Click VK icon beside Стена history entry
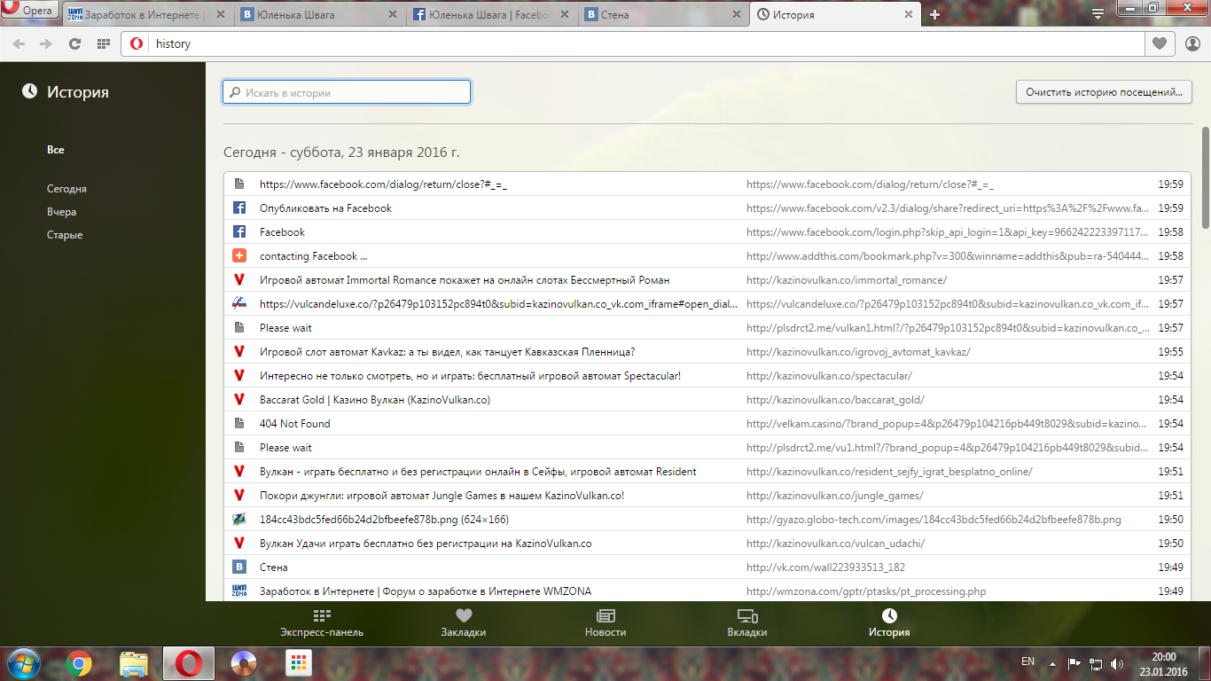The height and width of the screenshot is (681, 1211). (x=238, y=567)
